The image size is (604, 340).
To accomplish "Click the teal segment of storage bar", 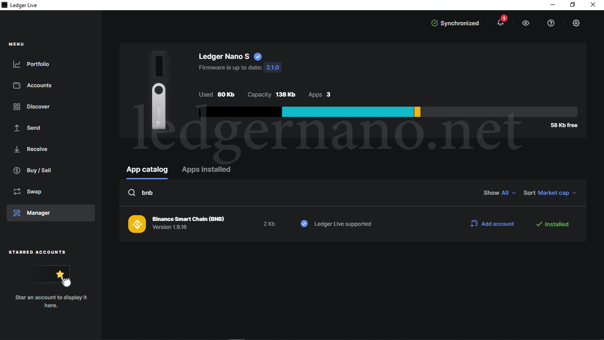I will click(x=348, y=112).
